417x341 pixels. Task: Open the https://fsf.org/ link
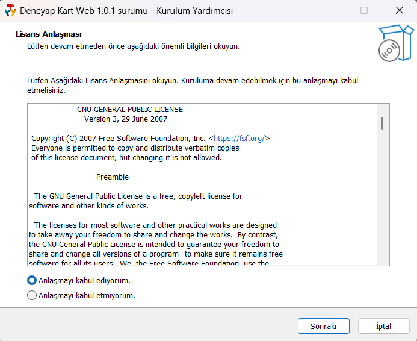coord(239,139)
